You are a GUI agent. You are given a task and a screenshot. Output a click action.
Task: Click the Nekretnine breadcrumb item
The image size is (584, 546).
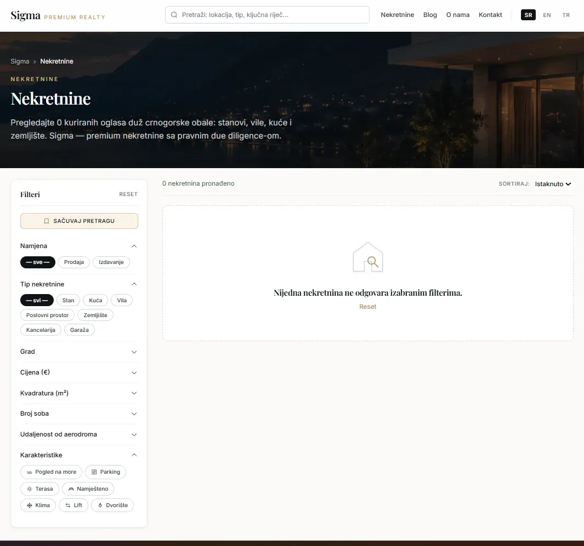[x=56, y=61]
